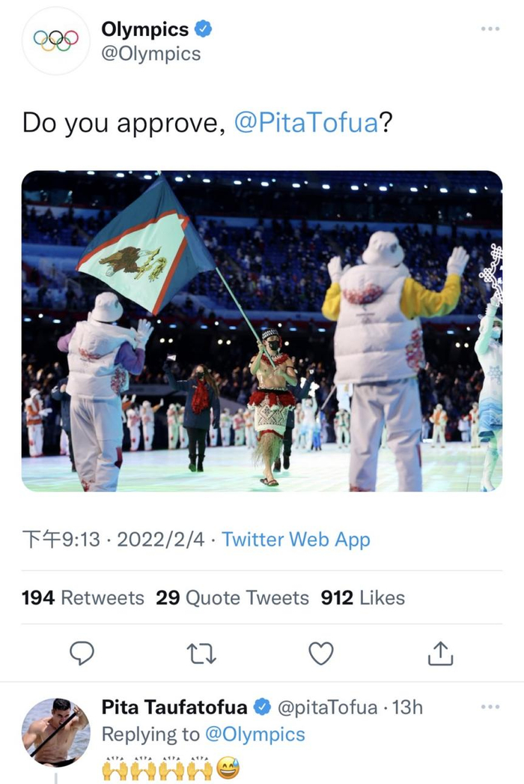Click the Olympics display name
The width and height of the screenshot is (524, 784).
[145, 29]
